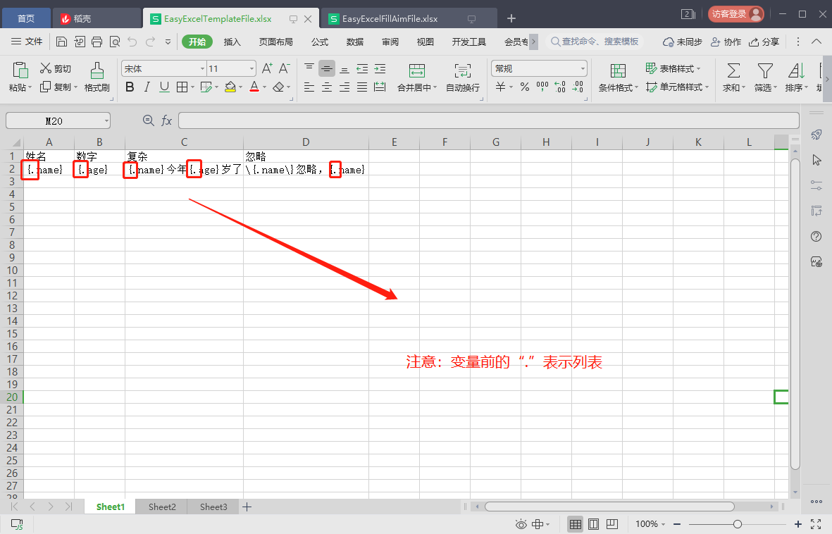Adjust the zoom slider at bottom right
832x534 pixels.
tap(739, 524)
